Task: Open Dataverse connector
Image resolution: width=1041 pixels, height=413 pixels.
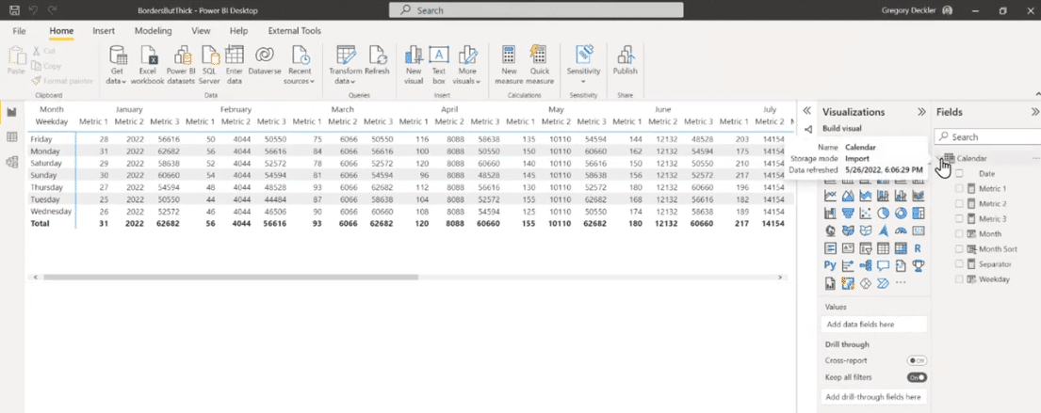Action: click(265, 61)
